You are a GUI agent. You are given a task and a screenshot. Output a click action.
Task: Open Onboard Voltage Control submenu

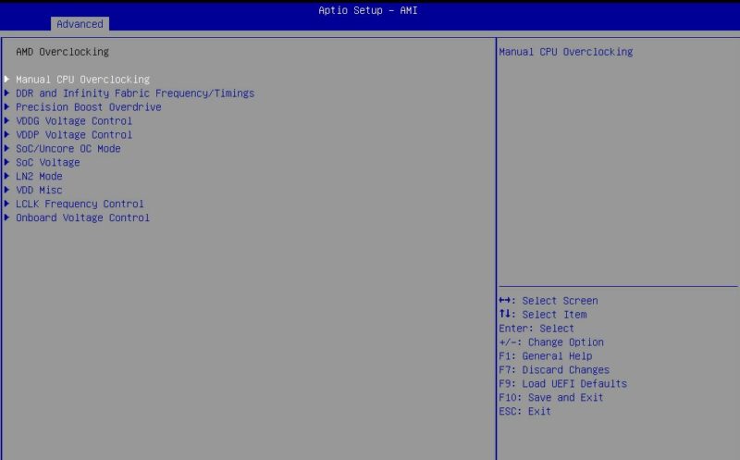tap(82, 218)
